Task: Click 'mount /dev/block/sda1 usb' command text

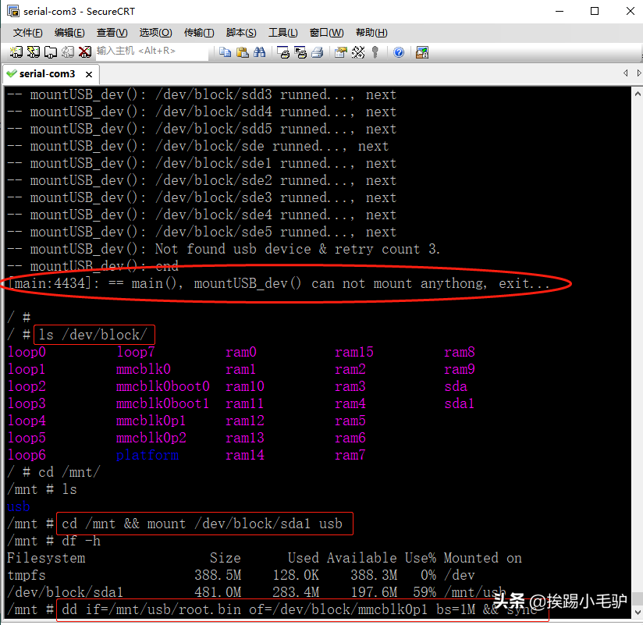Action: [x=245, y=524]
